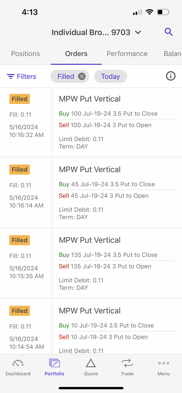Expand the account selector chevron
The height and width of the screenshot is (393, 182).
click(138, 32)
